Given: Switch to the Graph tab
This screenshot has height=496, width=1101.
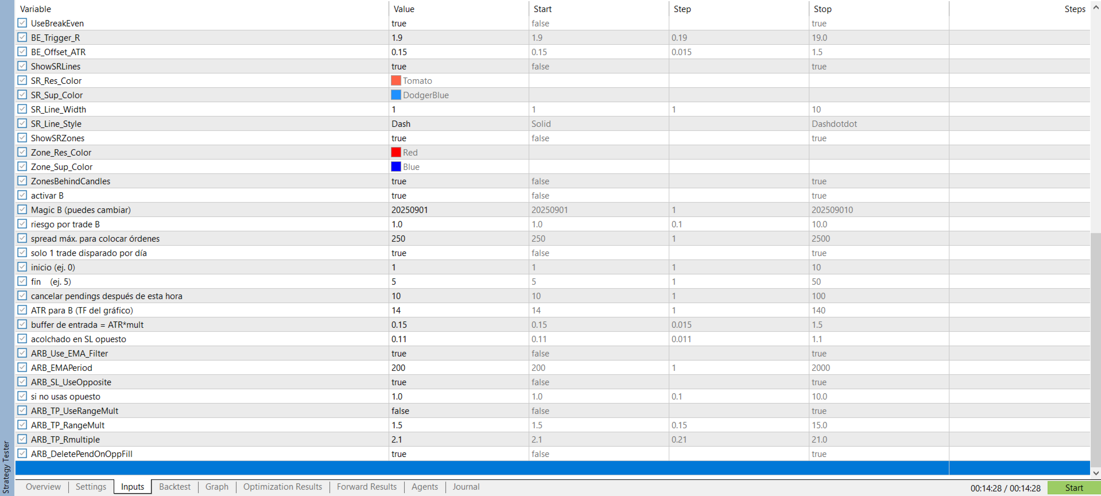Looking at the screenshot, I should (217, 487).
